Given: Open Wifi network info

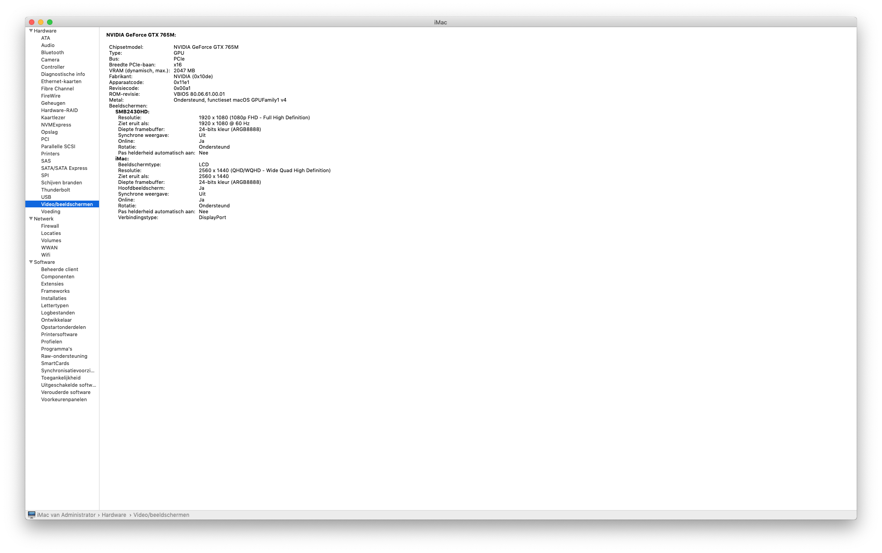Looking at the screenshot, I should tap(46, 255).
